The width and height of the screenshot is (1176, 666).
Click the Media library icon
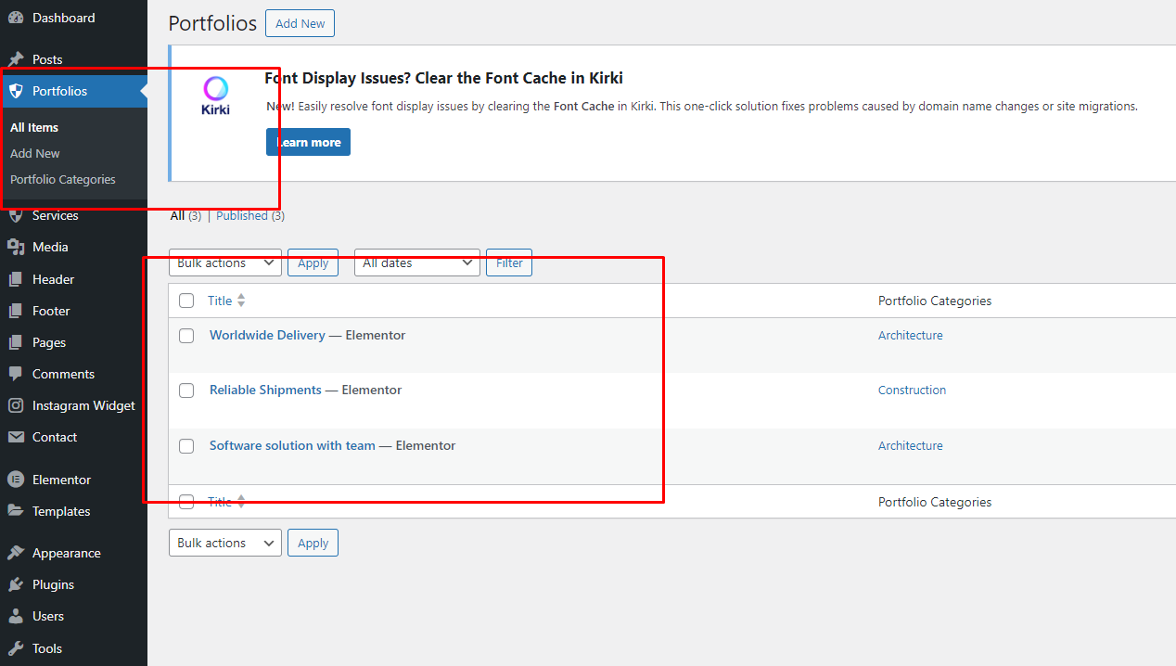point(16,247)
